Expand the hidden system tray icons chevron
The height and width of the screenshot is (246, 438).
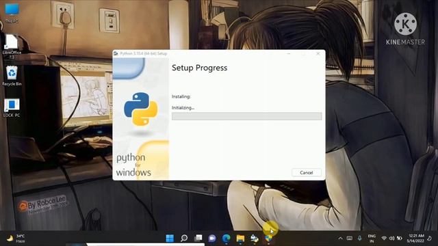[x=340, y=238]
